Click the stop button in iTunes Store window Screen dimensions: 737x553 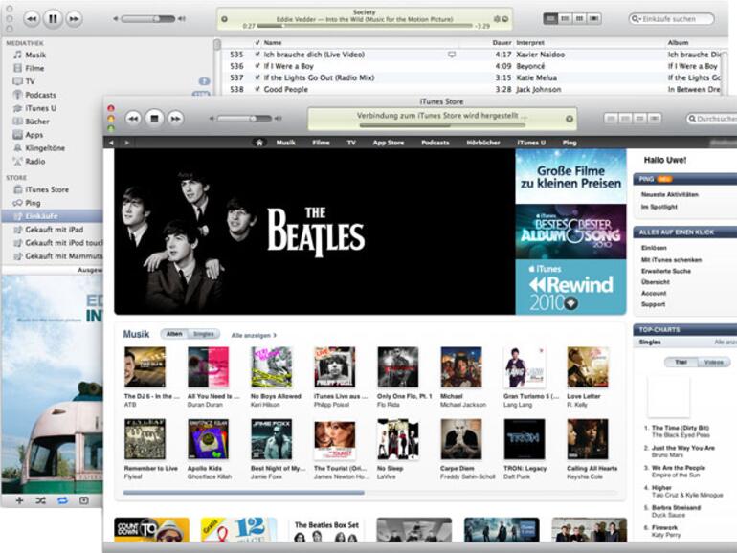click(x=154, y=119)
